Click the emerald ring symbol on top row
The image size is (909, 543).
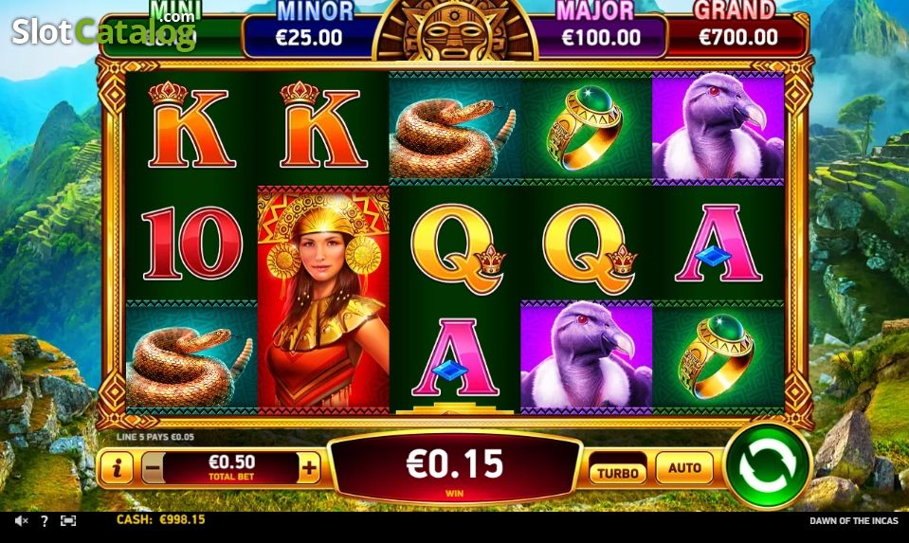click(587, 126)
